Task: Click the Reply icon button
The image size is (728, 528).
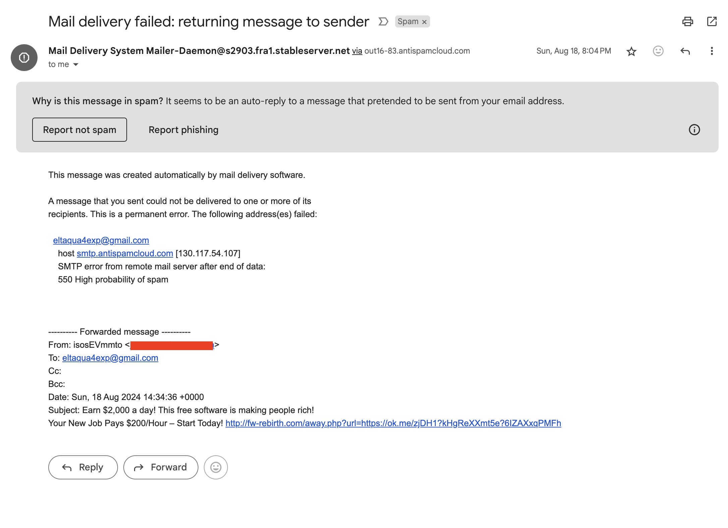Action: pos(684,51)
